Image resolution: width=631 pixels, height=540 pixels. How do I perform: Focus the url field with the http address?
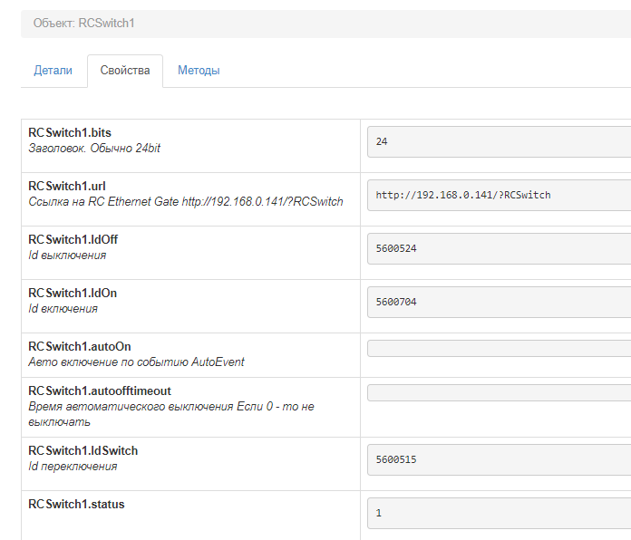point(499,196)
